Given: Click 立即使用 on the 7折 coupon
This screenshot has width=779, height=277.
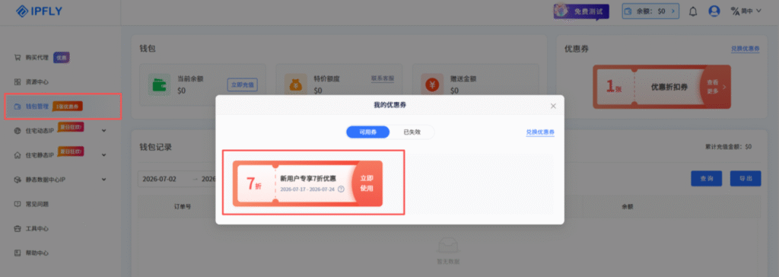Looking at the screenshot, I should coord(367,183).
